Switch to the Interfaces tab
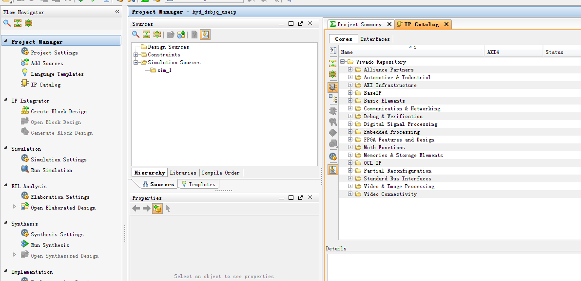This screenshot has height=281, width=581. pyautogui.click(x=375, y=39)
